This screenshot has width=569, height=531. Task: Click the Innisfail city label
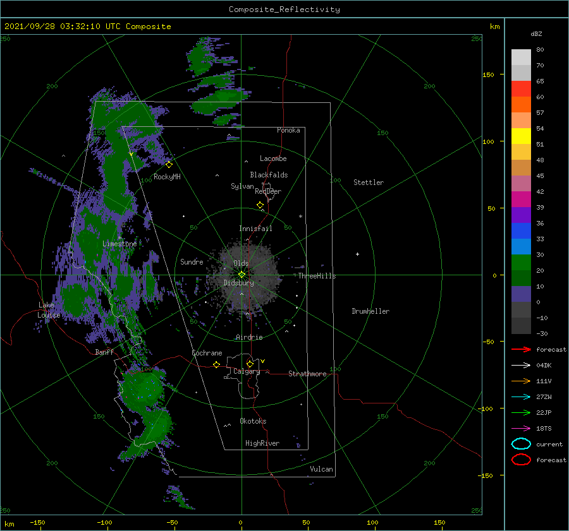coord(255,229)
